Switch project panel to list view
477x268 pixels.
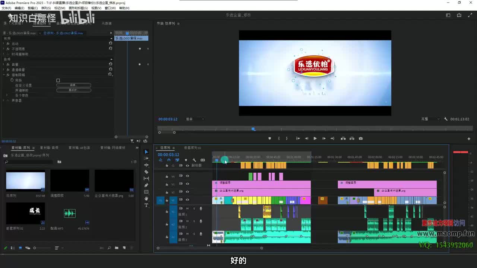(13, 248)
